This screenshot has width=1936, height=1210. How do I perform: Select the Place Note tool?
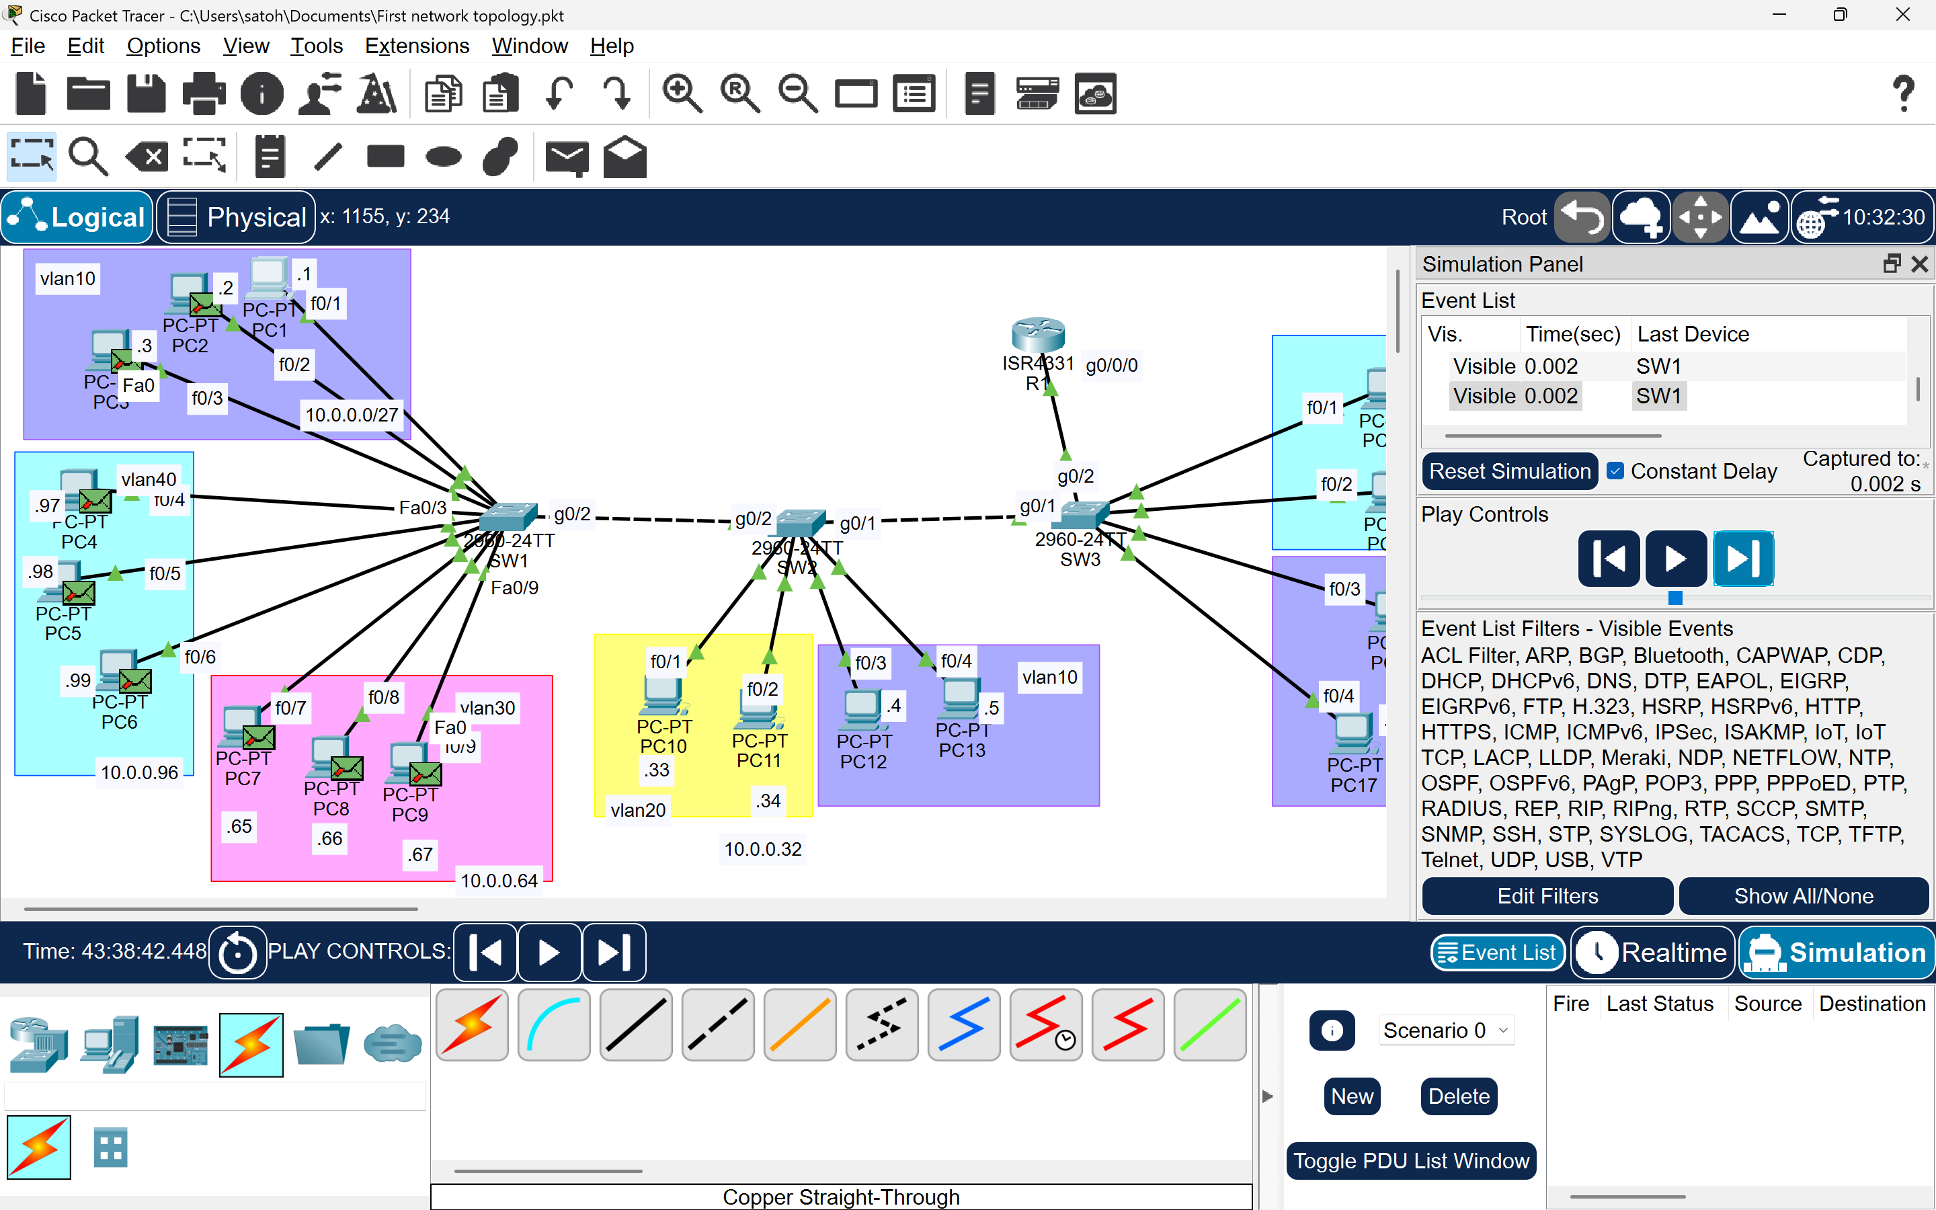click(x=269, y=156)
